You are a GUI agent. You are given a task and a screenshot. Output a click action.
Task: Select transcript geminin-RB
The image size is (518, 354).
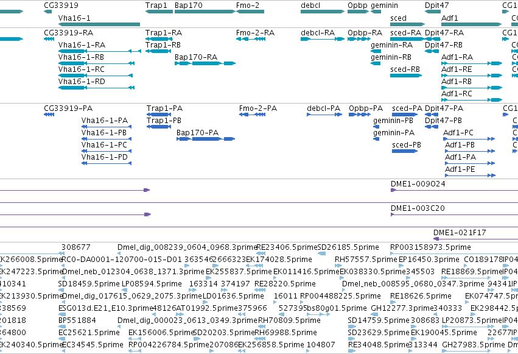[x=391, y=57]
